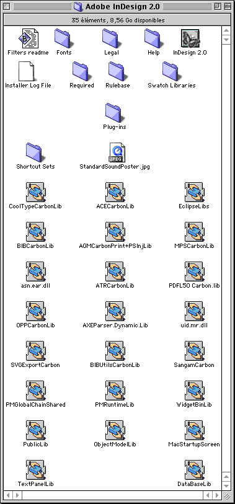Screen dimensions: 235x504
Task: Select the asn.ear.dll file icon
Action: click(35, 272)
